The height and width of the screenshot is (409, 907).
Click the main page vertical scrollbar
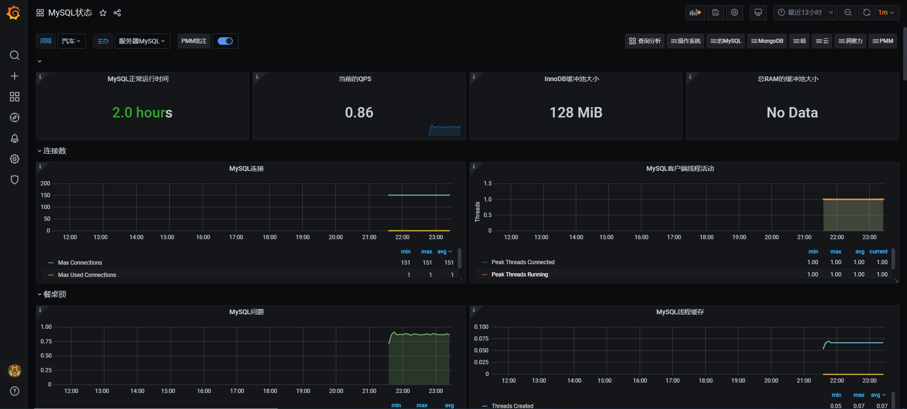tap(905, 54)
